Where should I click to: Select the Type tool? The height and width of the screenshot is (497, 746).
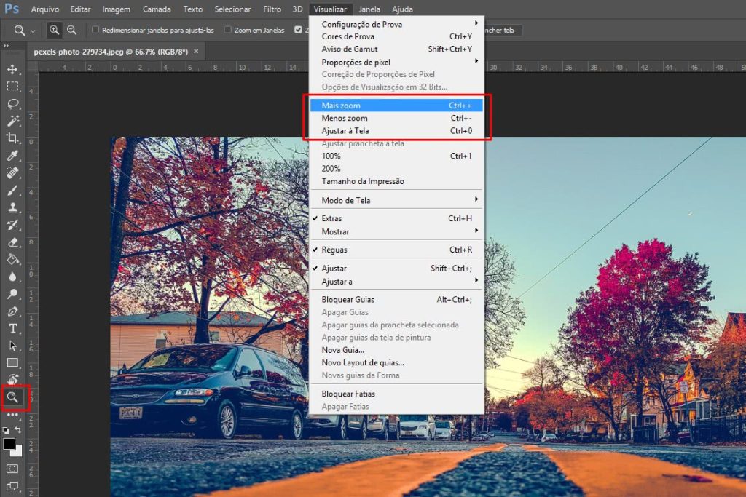click(x=13, y=329)
